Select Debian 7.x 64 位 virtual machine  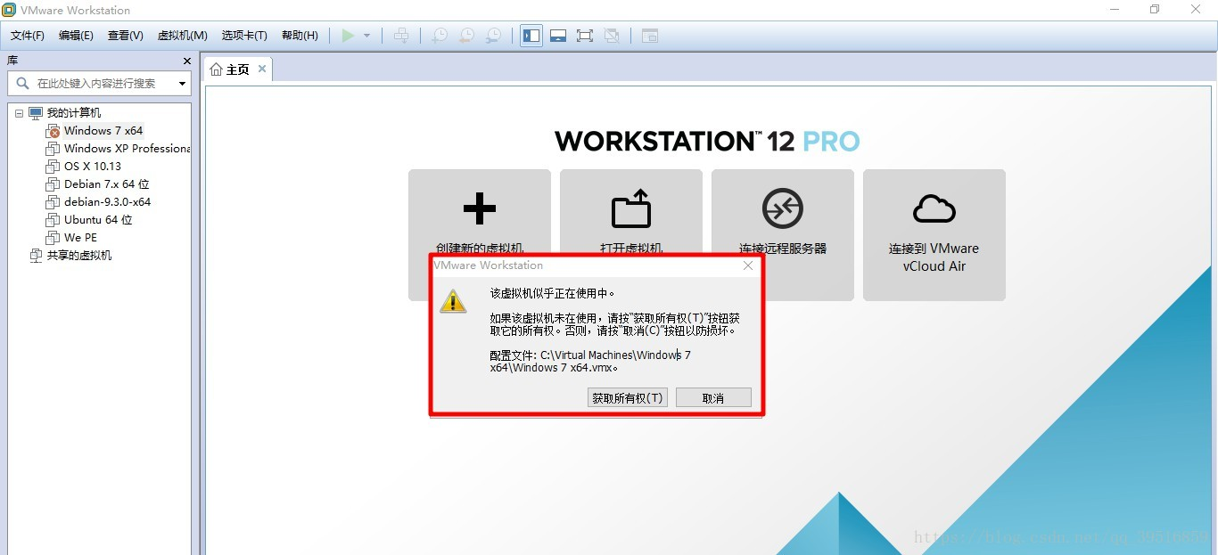[107, 184]
